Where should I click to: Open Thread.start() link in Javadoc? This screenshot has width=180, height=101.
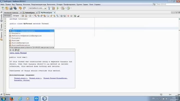(21, 78)
